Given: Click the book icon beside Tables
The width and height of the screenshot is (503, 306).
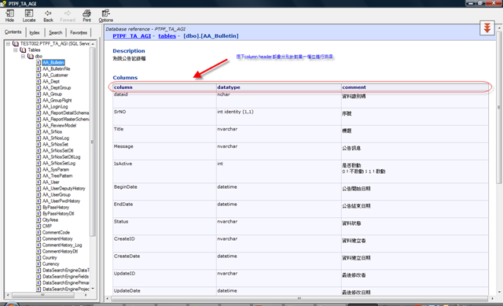Looking at the screenshot, I should pyautogui.click(x=23, y=50).
